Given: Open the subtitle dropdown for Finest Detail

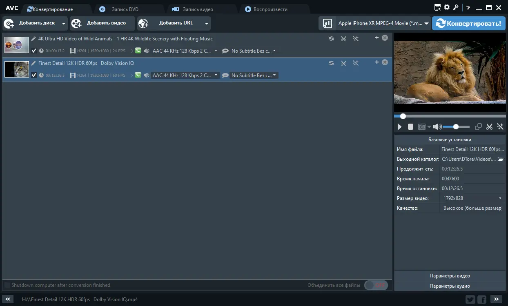Looking at the screenshot, I should click(254, 75).
